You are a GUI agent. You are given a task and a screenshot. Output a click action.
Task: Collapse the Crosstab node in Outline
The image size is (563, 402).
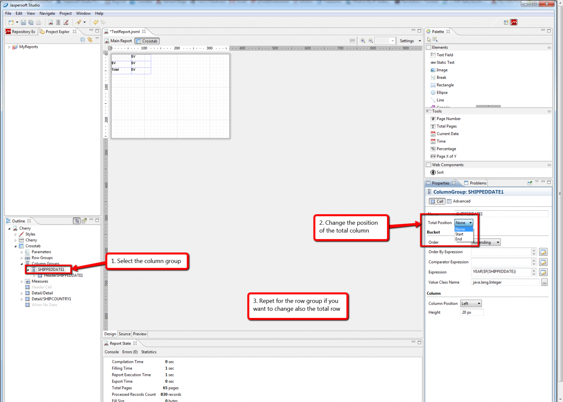coord(15,246)
